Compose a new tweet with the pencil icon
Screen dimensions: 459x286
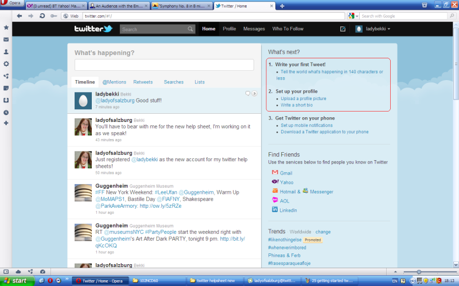(x=343, y=29)
